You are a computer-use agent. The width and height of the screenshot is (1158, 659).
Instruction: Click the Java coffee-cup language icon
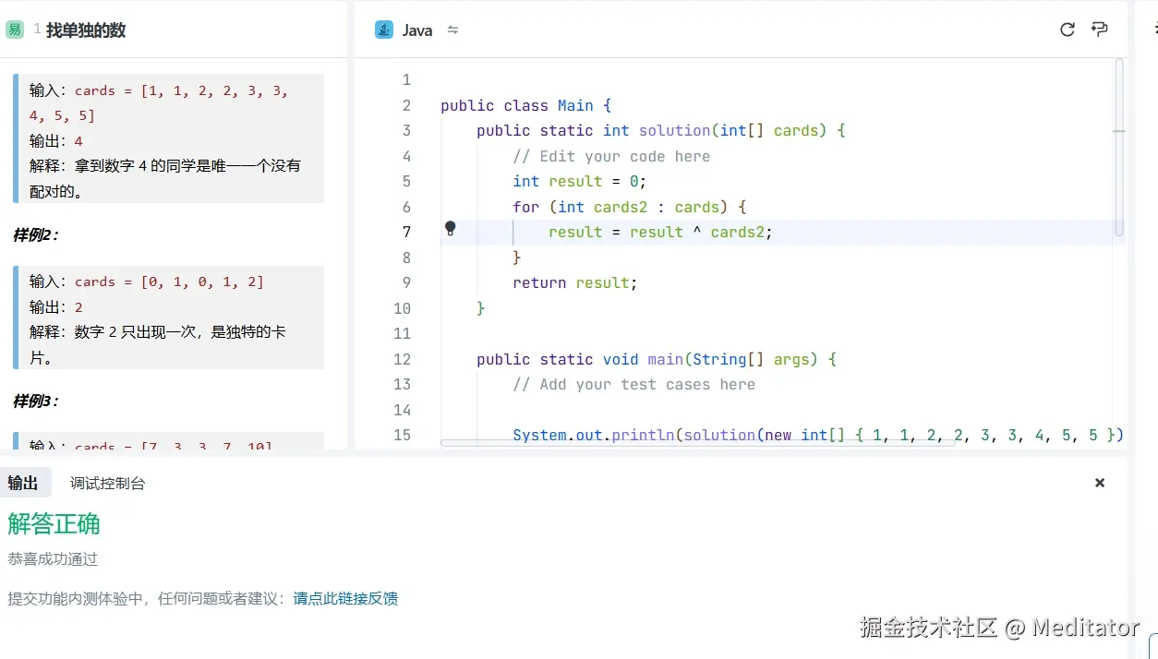[383, 29]
